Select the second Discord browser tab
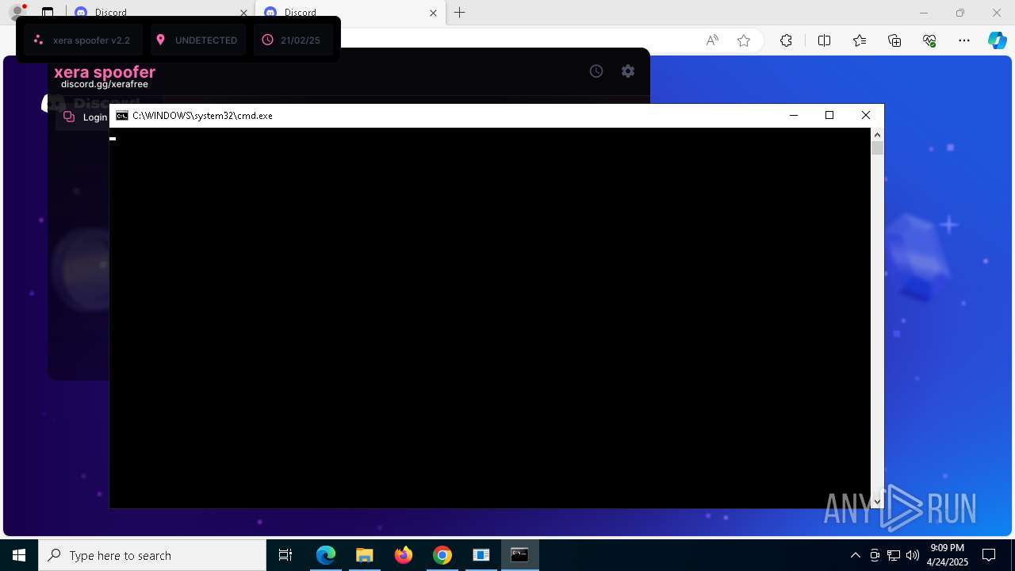The image size is (1015, 571). 350,13
